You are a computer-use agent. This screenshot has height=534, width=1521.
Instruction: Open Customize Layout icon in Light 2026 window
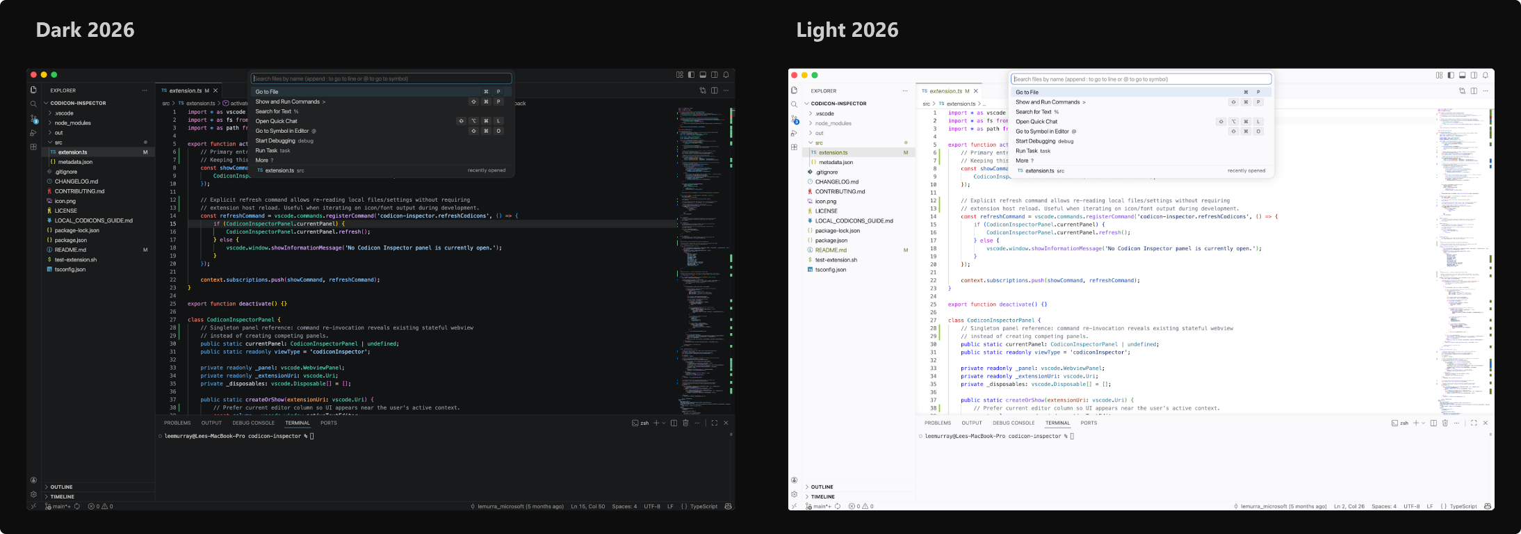[x=1440, y=75]
